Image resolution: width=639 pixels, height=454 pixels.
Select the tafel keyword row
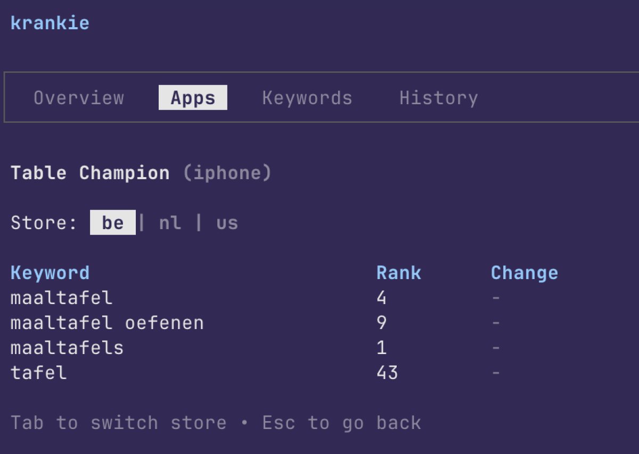click(38, 372)
